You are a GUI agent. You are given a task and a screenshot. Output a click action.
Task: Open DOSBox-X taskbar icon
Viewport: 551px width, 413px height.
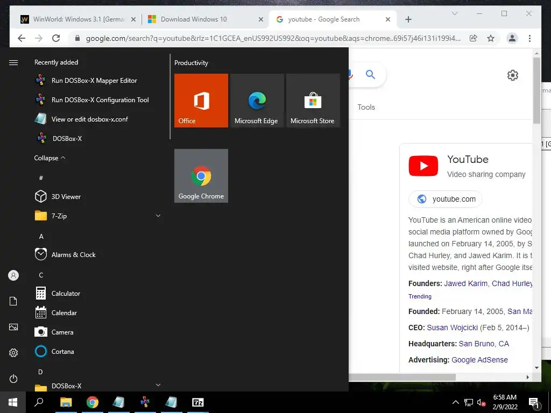[145, 402]
